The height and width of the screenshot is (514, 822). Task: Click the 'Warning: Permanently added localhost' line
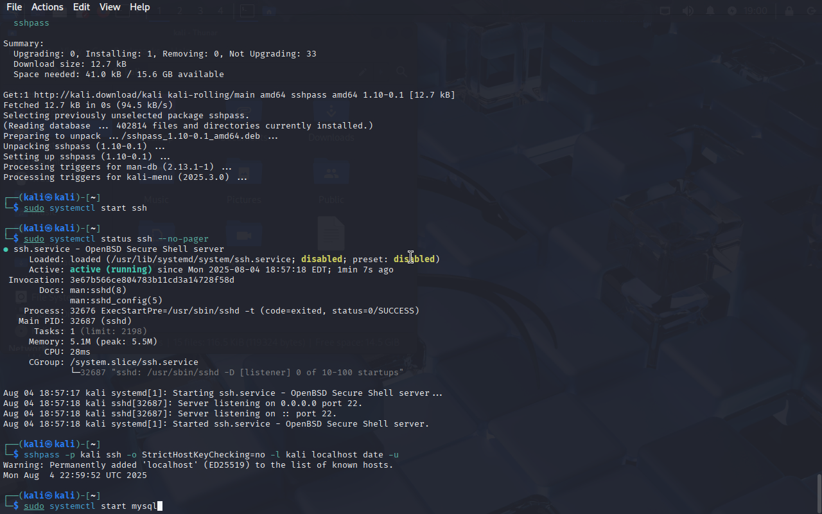[x=198, y=465]
